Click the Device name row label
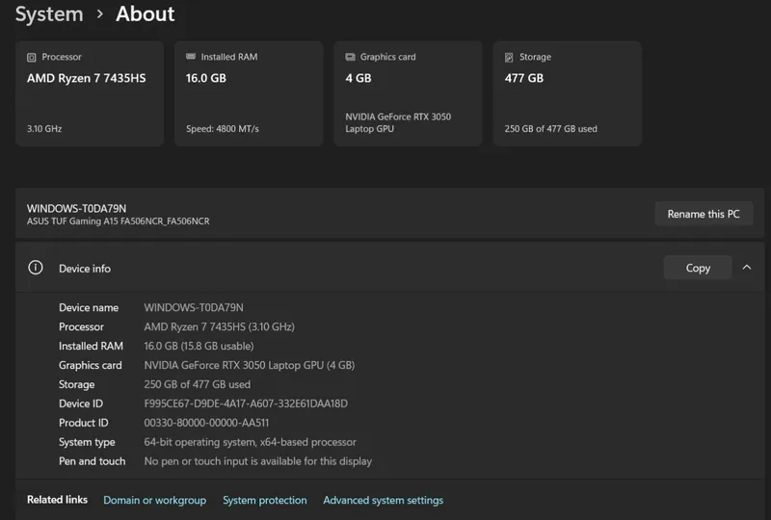This screenshot has width=771, height=520. (89, 308)
